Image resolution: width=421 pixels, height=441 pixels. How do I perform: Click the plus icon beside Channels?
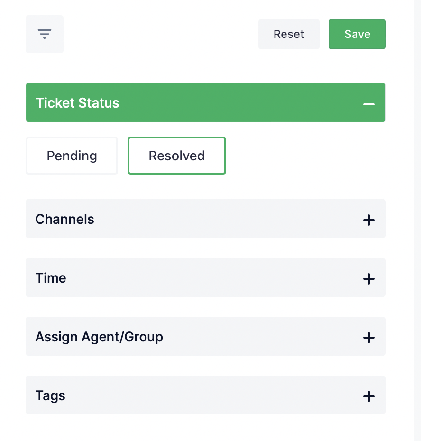click(x=368, y=220)
